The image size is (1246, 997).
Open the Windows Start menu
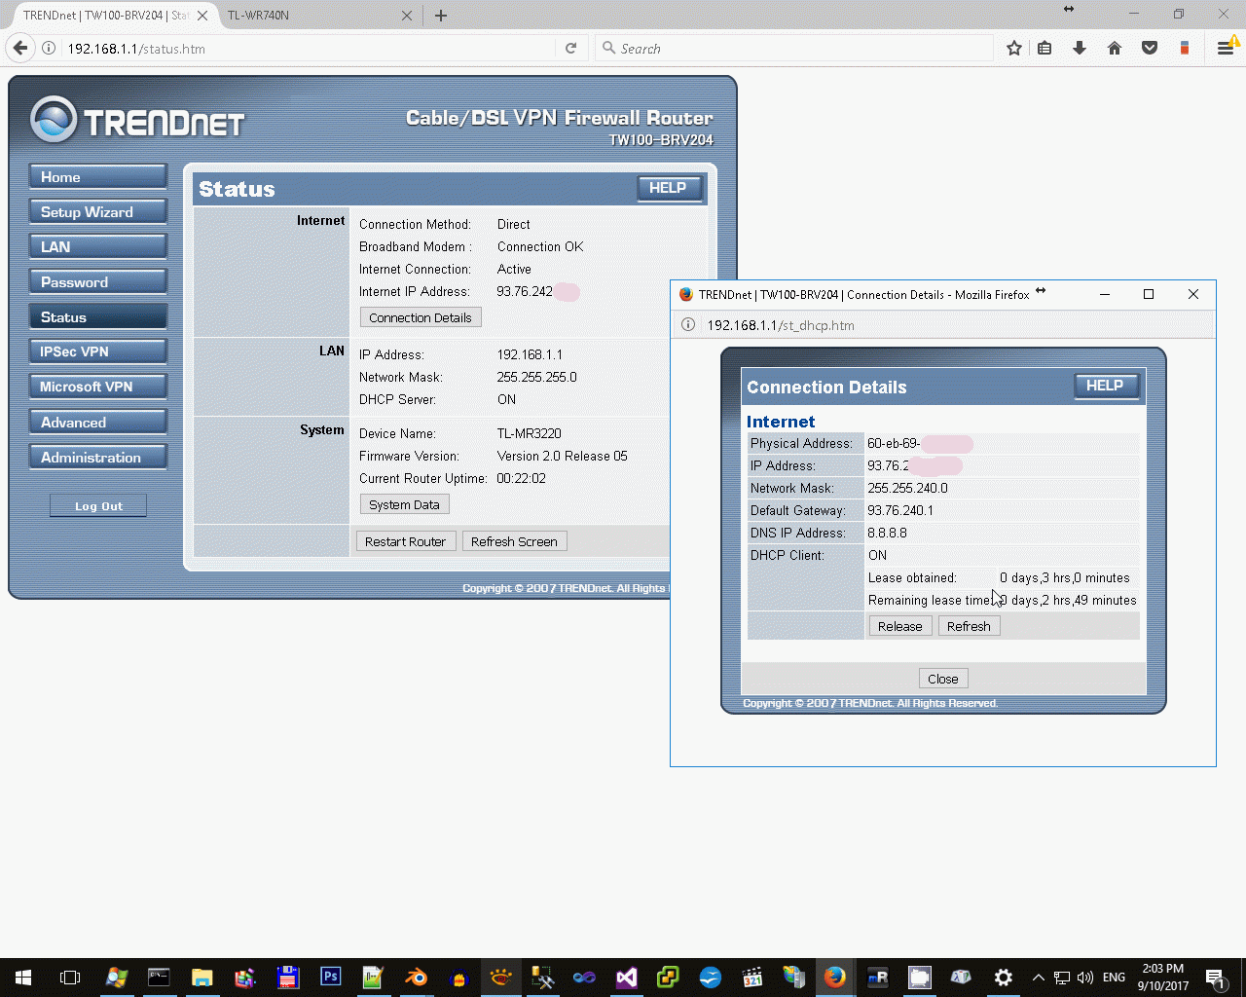[x=23, y=978]
